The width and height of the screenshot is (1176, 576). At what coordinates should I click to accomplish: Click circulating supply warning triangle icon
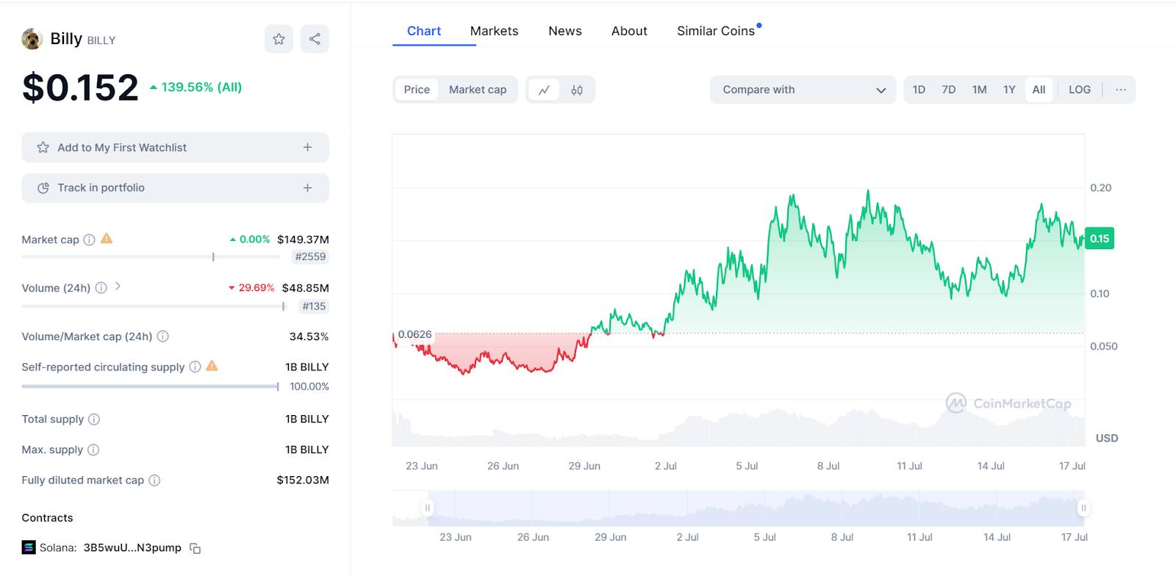(x=212, y=366)
